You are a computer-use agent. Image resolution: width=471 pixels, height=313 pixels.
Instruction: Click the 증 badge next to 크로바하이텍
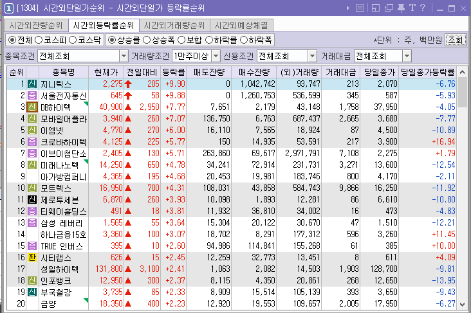click(32, 141)
